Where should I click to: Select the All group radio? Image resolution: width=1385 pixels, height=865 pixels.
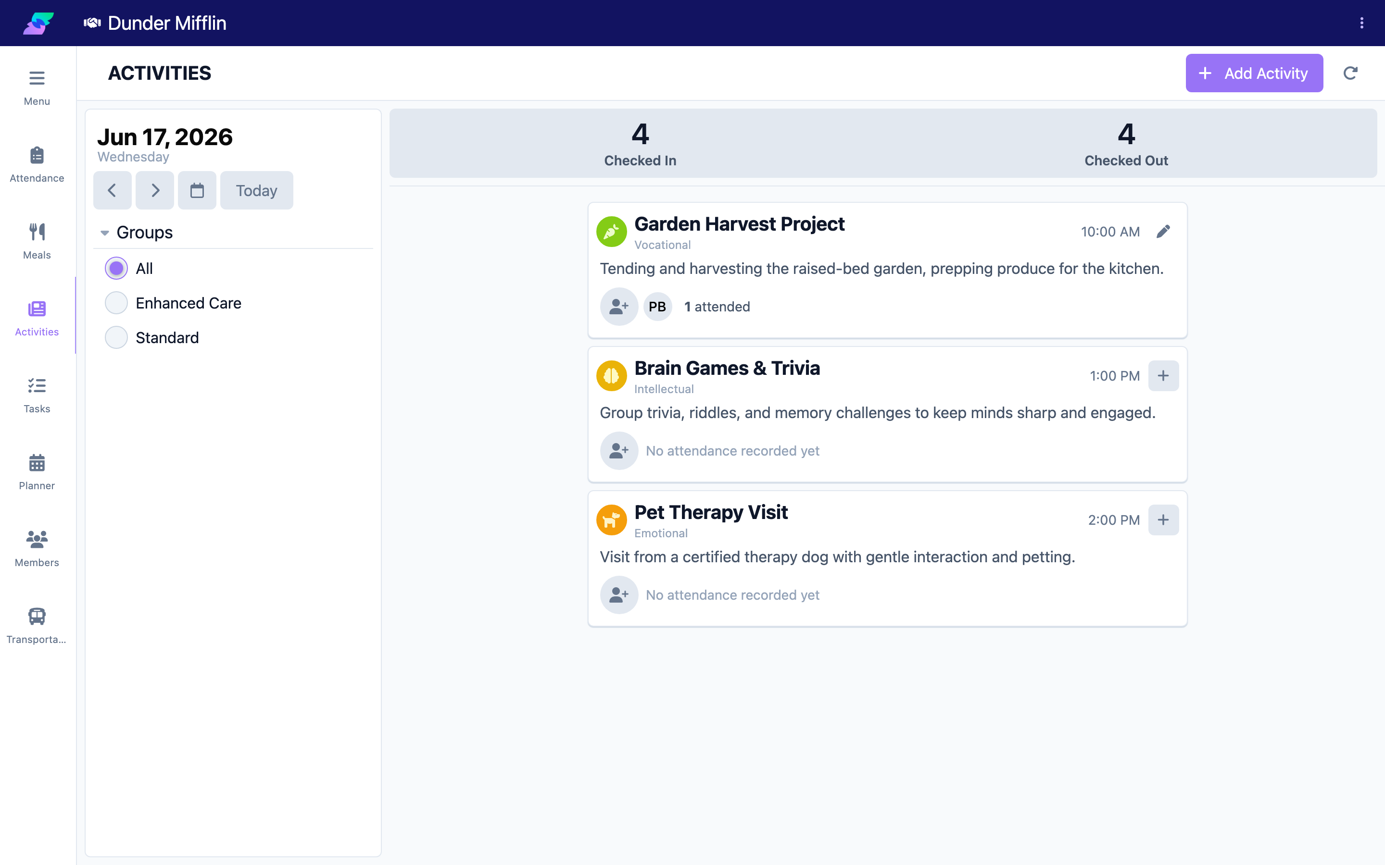click(x=116, y=268)
